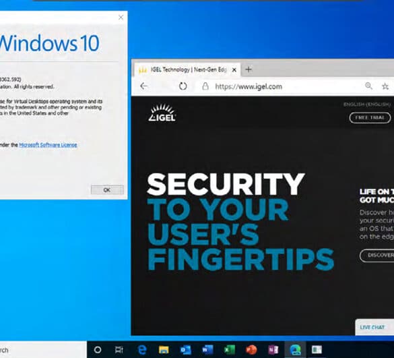Add page to favorites with star icon
Viewport: 394px width, 358px height.
[385, 86]
